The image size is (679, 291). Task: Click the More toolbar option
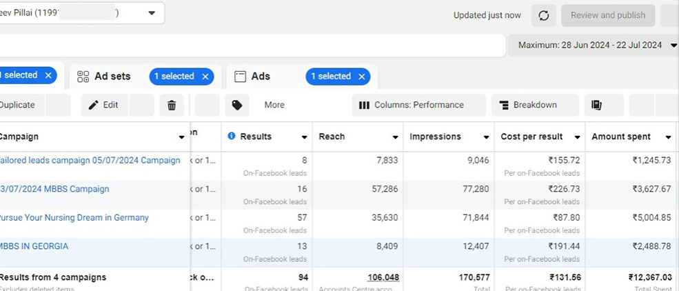tap(274, 105)
